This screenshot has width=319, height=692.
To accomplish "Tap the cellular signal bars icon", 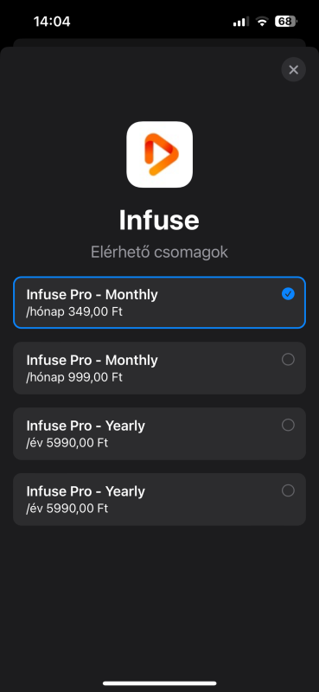I will pyautogui.click(x=241, y=21).
